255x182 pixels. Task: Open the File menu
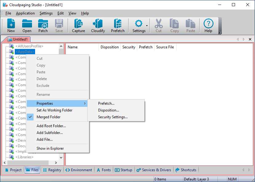coord(8,13)
